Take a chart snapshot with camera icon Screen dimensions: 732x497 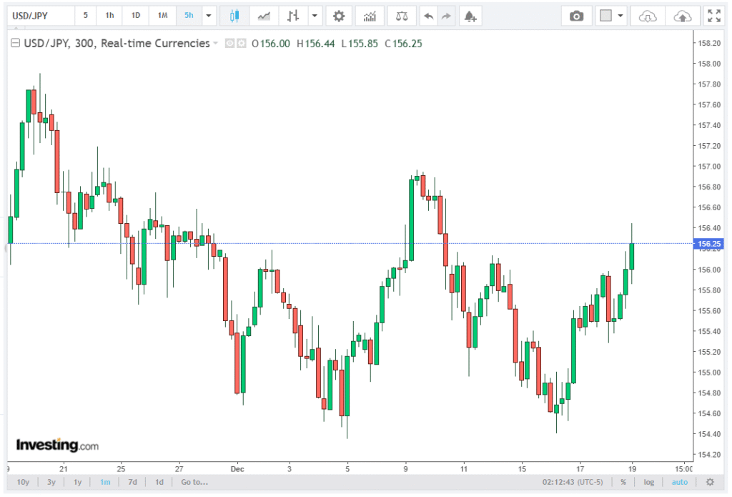pos(576,15)
